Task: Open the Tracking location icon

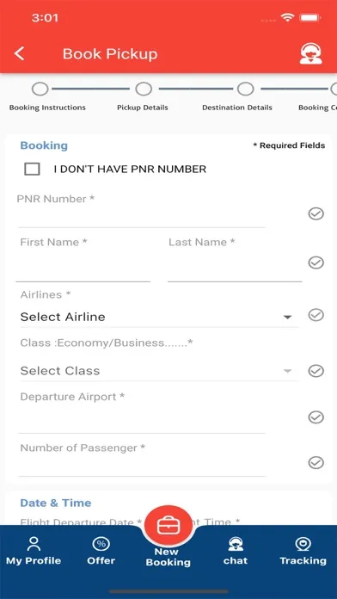Action: [303, 544]
